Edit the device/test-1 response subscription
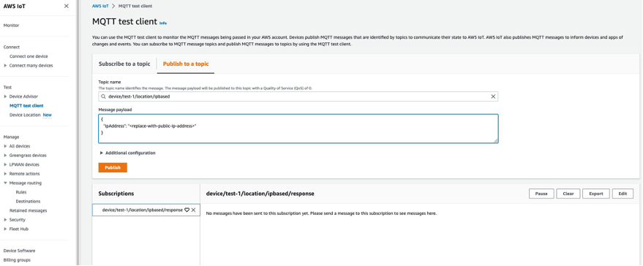The width and height of the screenshot is (643, 266). pyautogui.click(x=623, y=194)
